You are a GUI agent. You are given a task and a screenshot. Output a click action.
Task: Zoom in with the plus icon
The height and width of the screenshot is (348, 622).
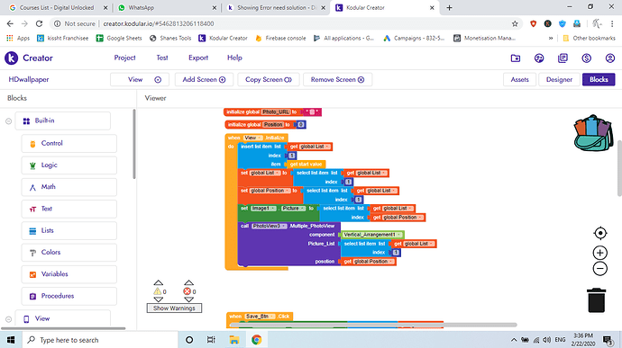pyautogui.click(x=600, y=253)
